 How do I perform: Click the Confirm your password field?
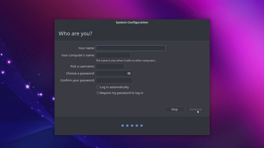(114, 80)
